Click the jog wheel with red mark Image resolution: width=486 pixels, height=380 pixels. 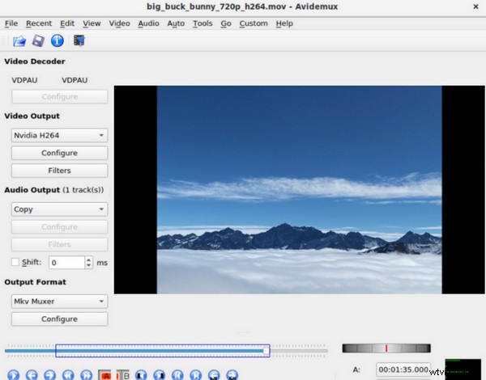click(x=386, y=348)
